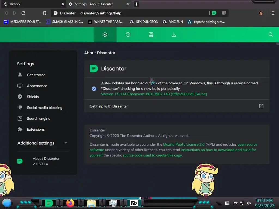Open Mozilla Public License 2.0 link
The image size is (279, 209).
184,144
